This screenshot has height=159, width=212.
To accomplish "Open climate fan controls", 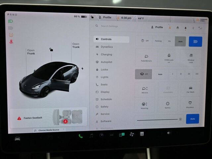I will click(x=132, y=134).
